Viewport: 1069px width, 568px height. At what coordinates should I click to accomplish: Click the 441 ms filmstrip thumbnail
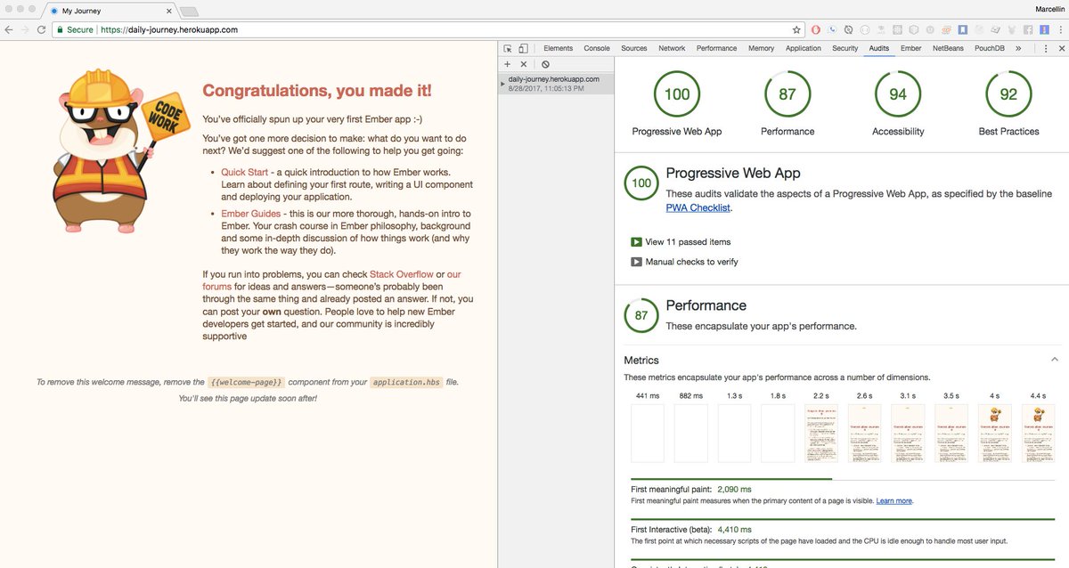pos(648,434)
